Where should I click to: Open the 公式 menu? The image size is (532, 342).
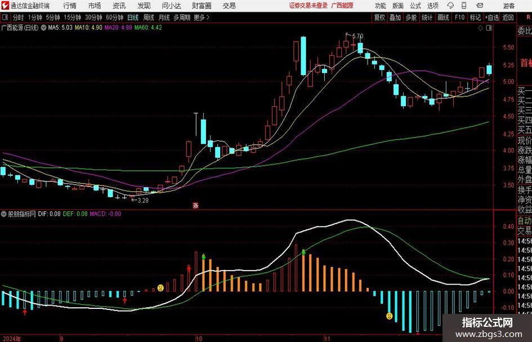point(415,6)
